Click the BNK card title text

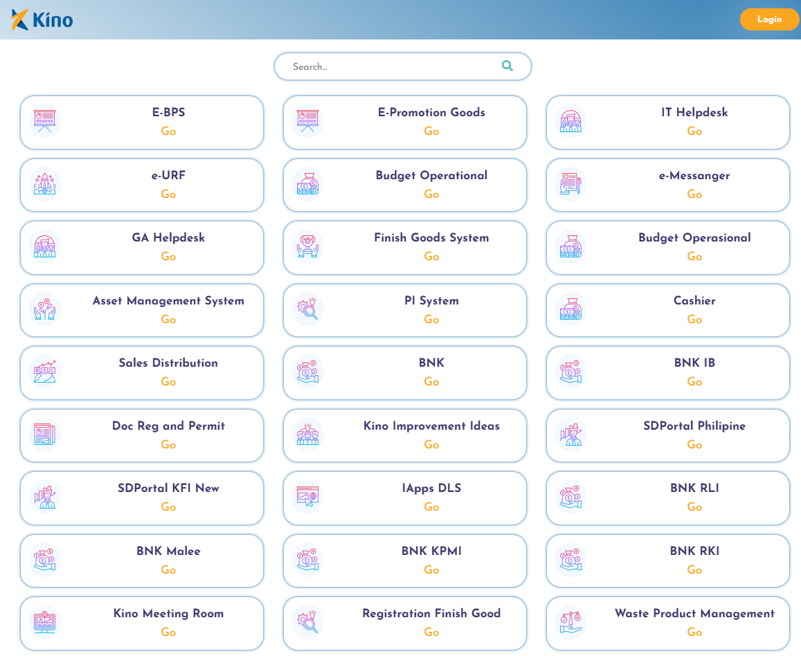432,363
